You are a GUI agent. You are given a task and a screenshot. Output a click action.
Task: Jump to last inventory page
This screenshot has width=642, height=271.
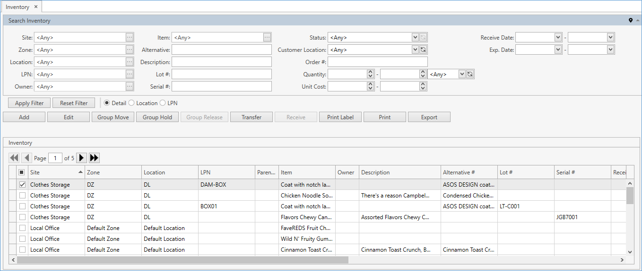click(x=94, y=158)
